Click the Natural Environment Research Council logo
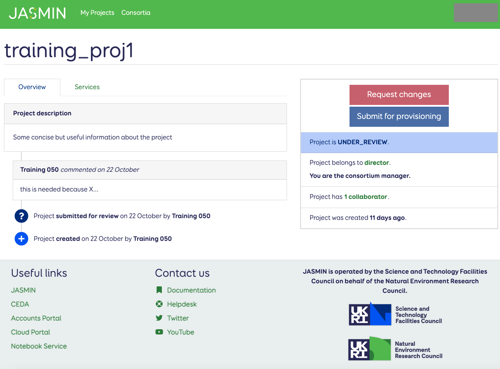This screenshot has width=500, height=369. coord(395,349)
